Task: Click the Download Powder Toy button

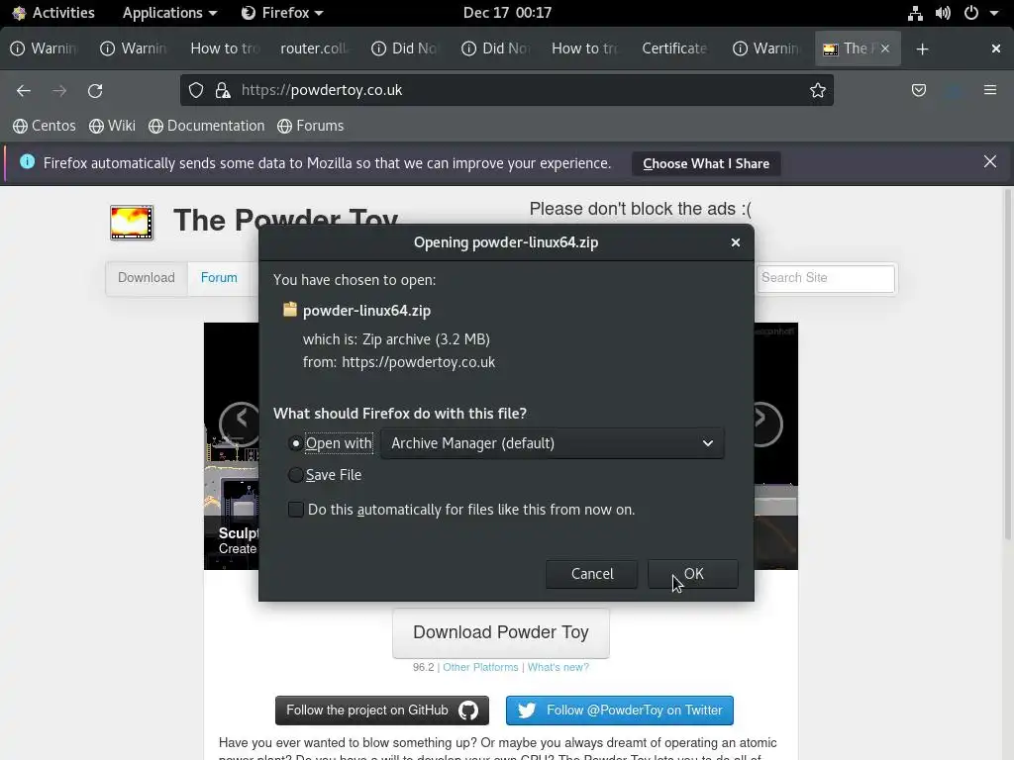Action: [500, 632]
